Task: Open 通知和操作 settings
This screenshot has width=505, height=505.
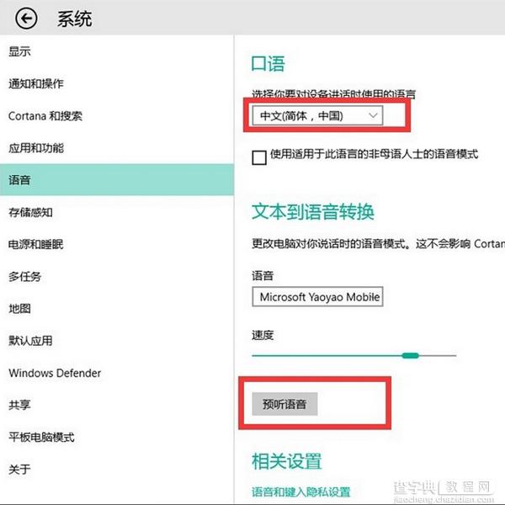Action: coord(36,83)
